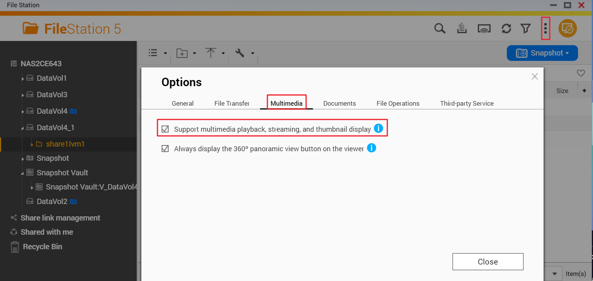Uncheck Support multimedia playback checkbox
Screen dimensions: 593x281
click(165, 129)
